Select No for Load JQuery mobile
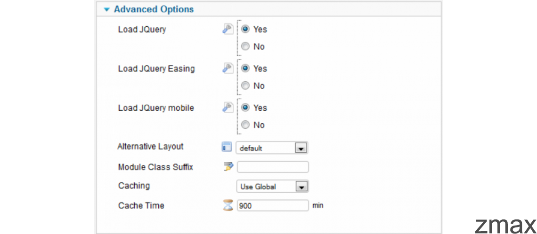This screenshot has width=537, height=234. (245, 125)
